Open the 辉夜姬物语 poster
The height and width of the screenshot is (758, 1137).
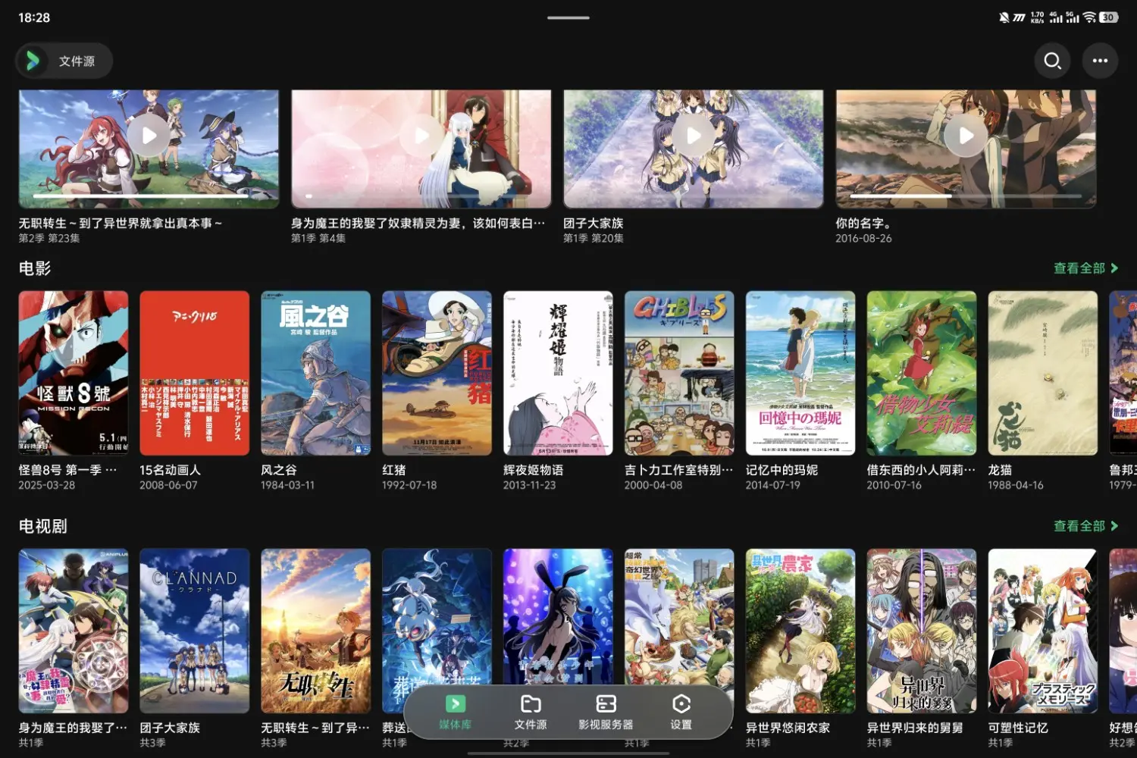[558, 373]
